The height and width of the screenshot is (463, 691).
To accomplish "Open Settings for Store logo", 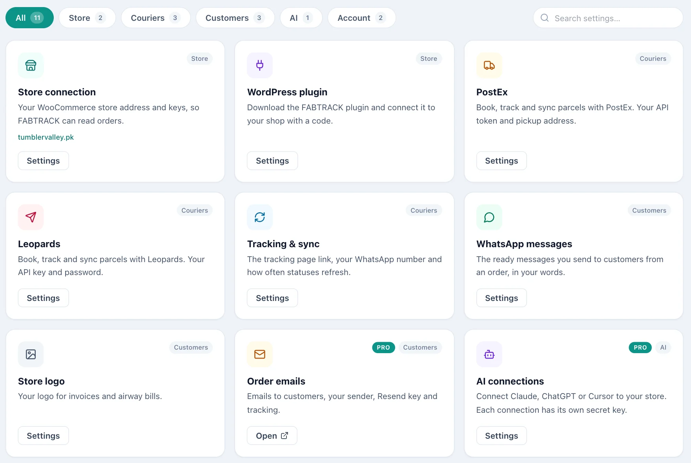I will (43, 436).
